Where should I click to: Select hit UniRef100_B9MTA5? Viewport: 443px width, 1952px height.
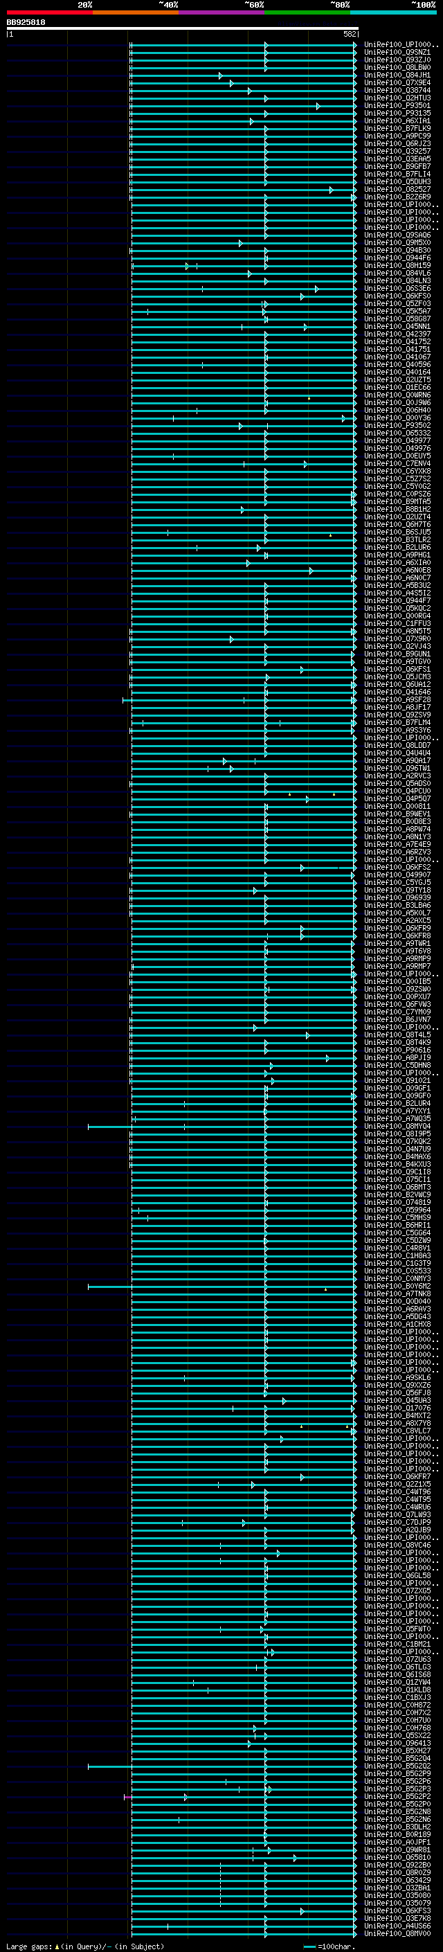tap(397, 501)
